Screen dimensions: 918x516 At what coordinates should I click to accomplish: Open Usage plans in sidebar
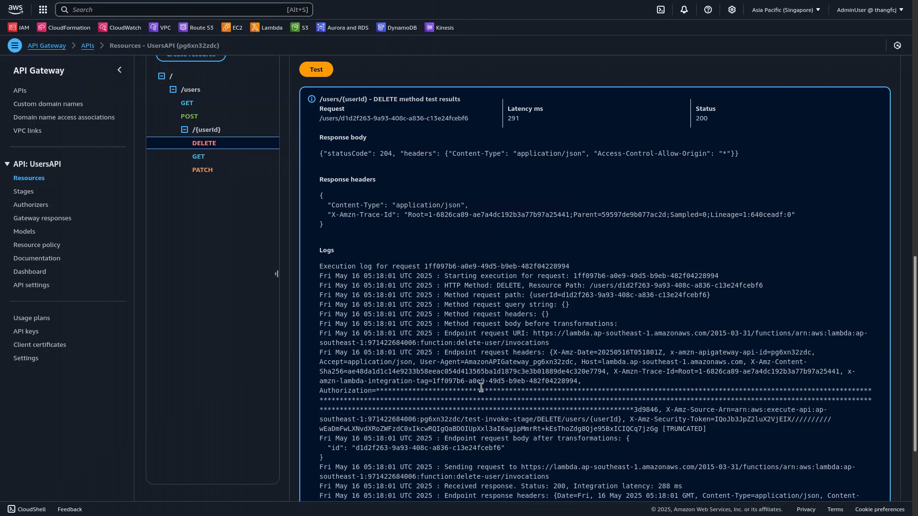(32, 318)
